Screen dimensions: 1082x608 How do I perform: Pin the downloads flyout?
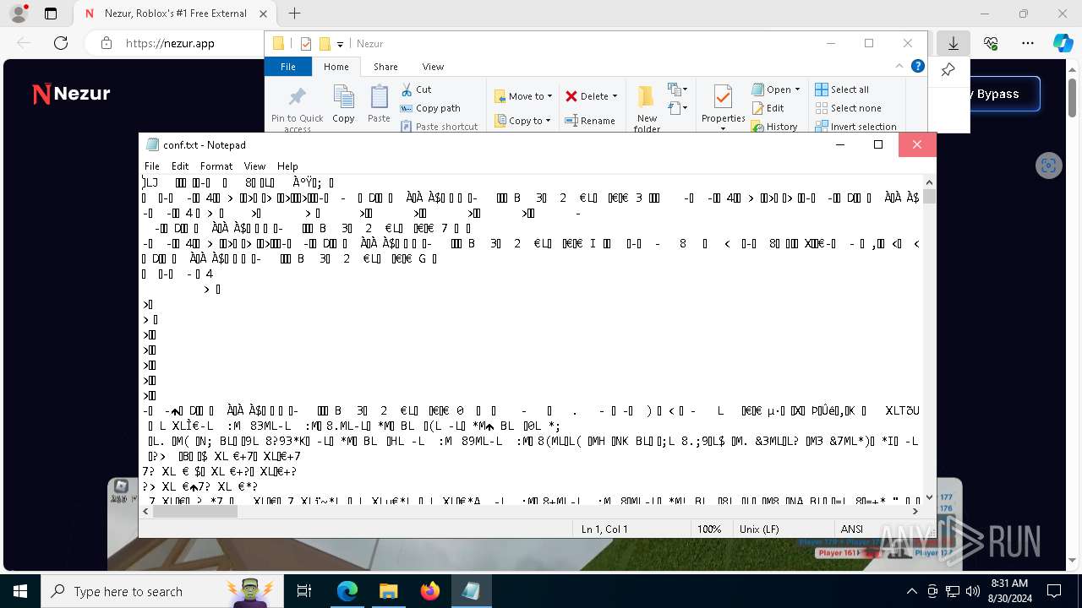tap(948, 70)
